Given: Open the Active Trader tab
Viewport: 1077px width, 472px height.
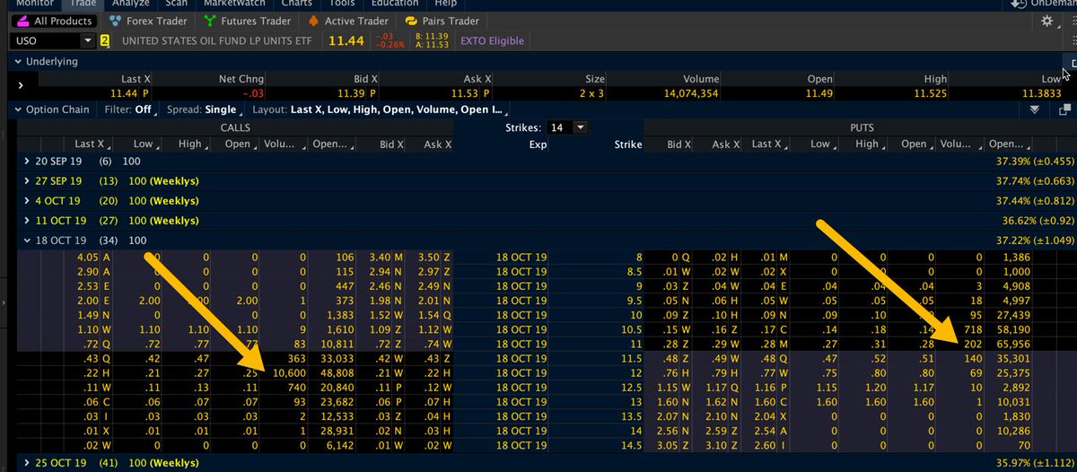Looking at the screenshot, I should [x=347, y=21].
